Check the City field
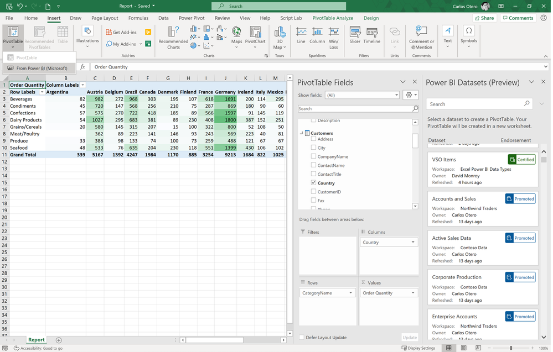 [x=313, y=148]
